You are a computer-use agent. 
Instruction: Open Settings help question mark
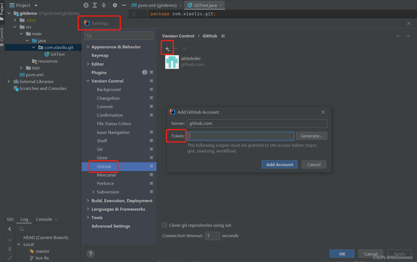tap(90, 254)
